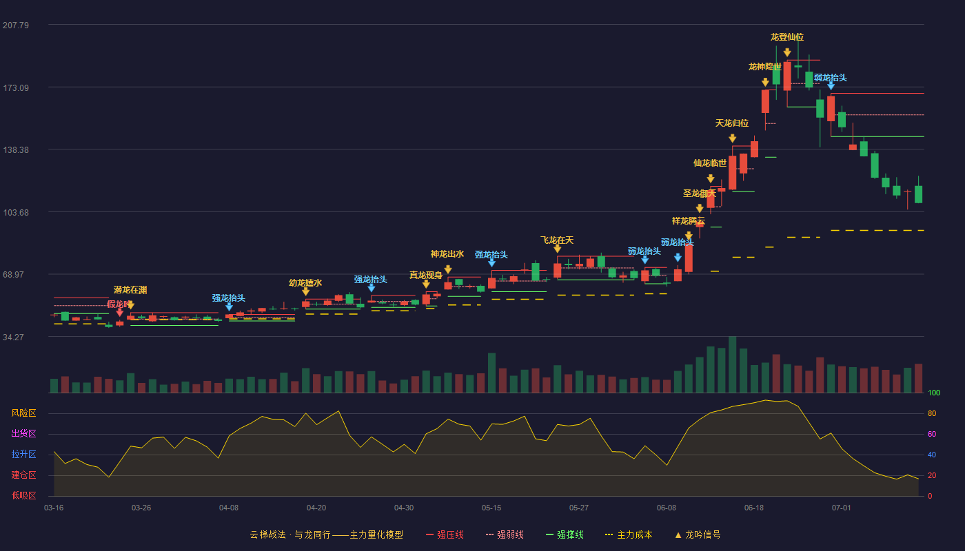Click the red arrow under 假龙吟 signal

[x=119, y=312]
